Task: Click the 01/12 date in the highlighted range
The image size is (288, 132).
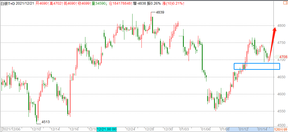Action: tap(244, 129)
